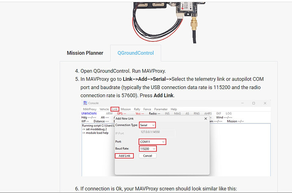Click the AHRS status indicator

point(208,113)
